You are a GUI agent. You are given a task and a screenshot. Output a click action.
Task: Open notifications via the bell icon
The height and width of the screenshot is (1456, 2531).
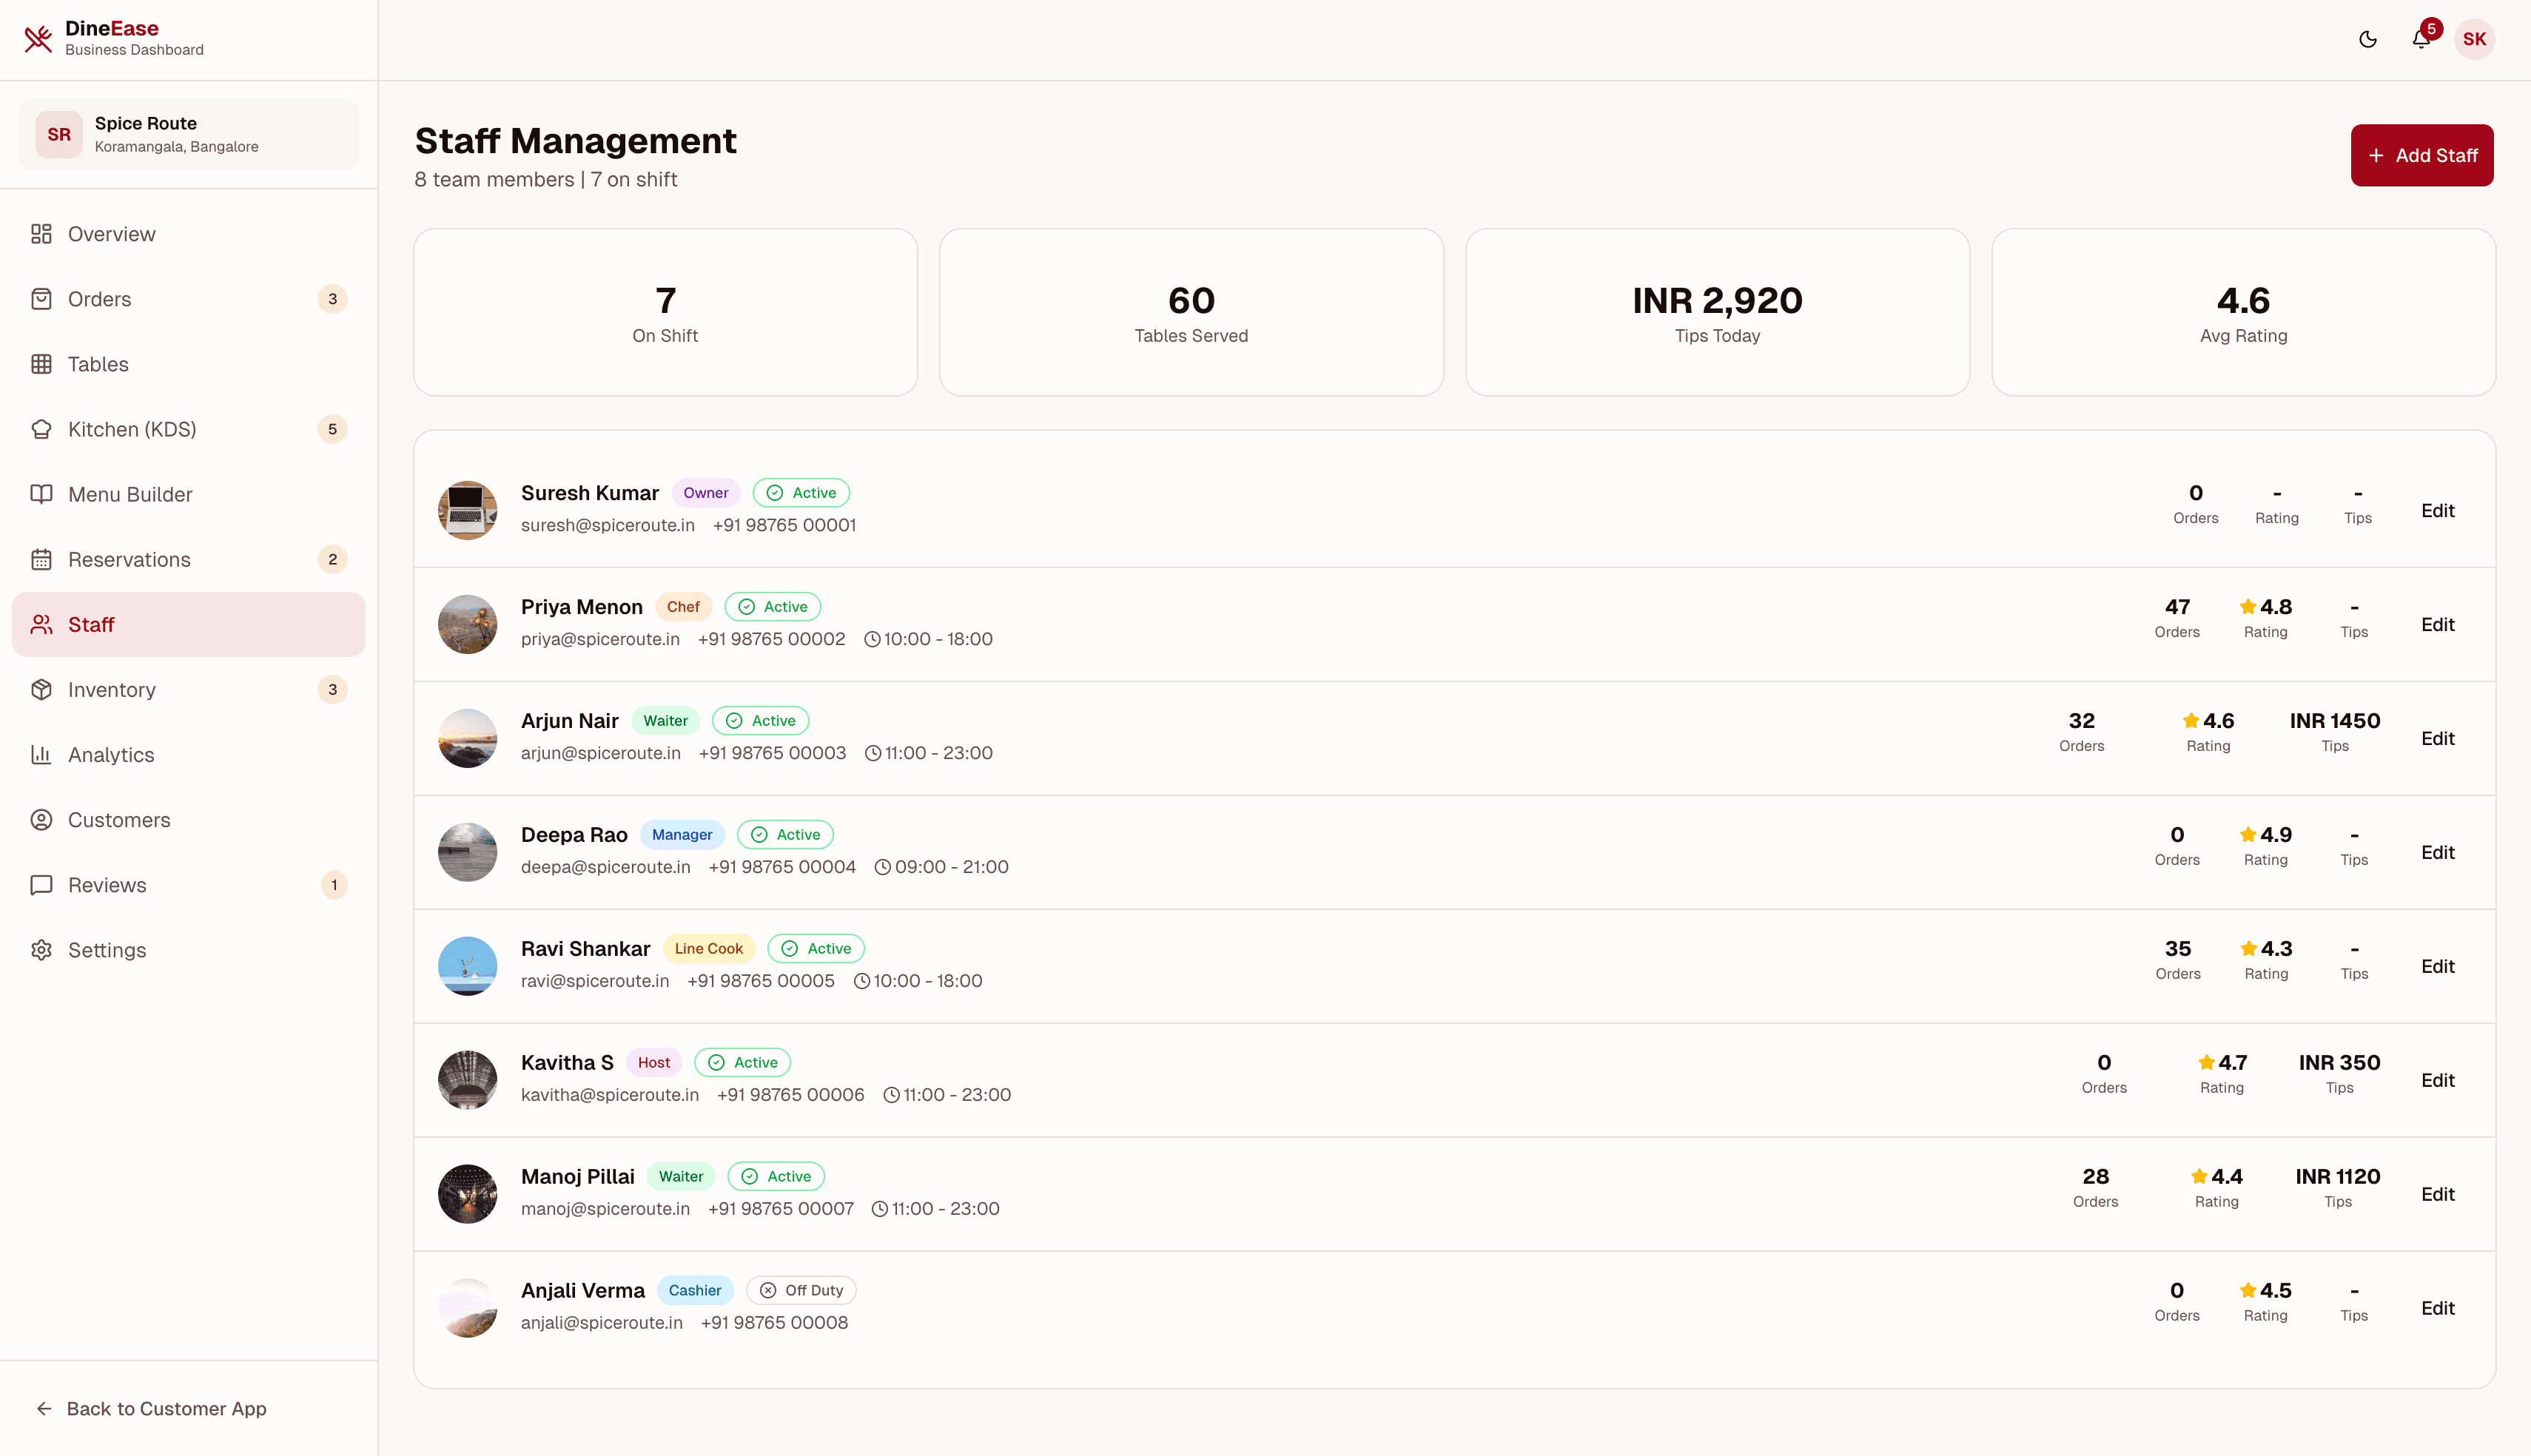[2421, 39]
